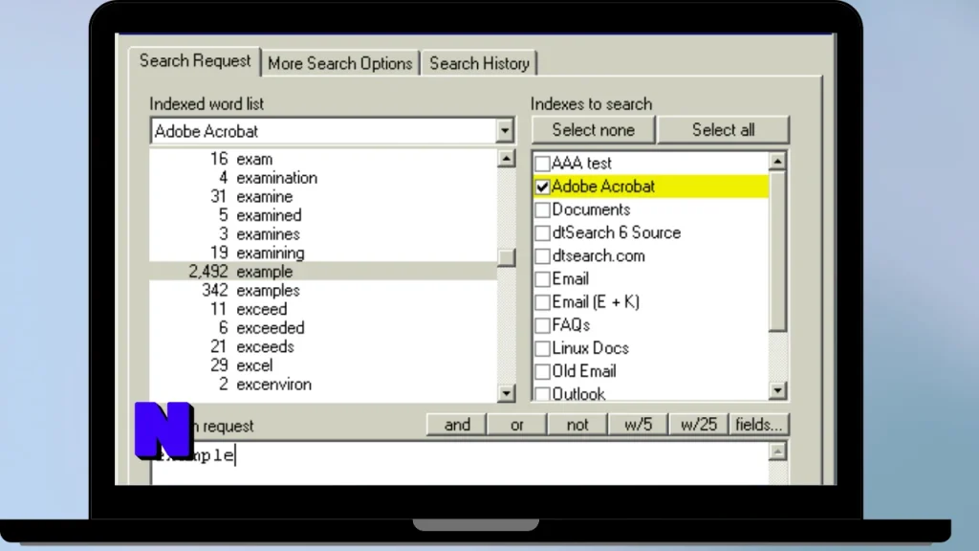979x551 pixels.
Task: Open the More Search Options tab
Action: pos(340,64)
